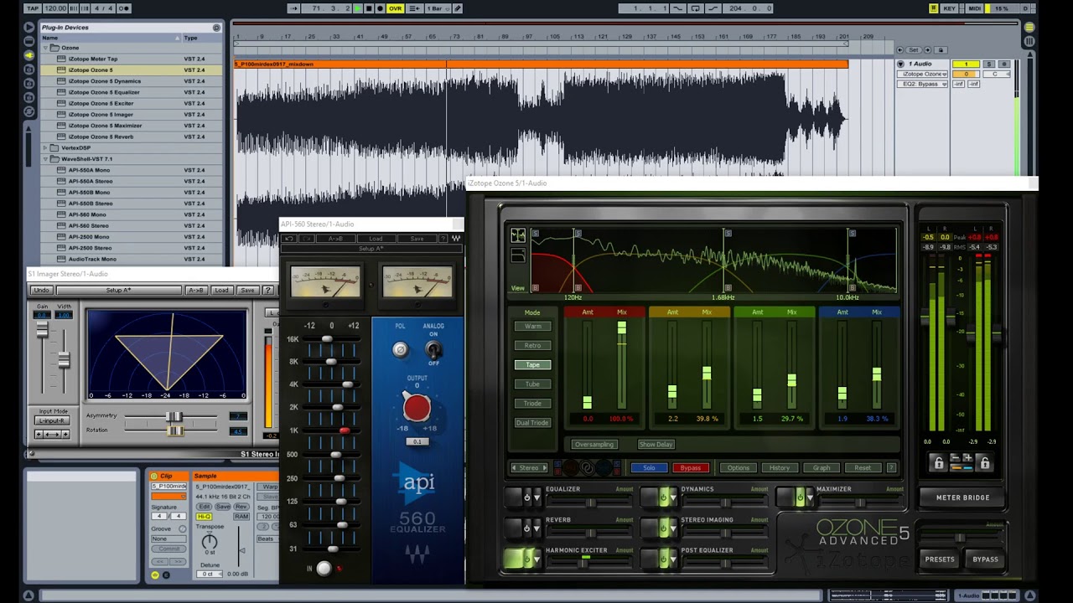Click the clip activator circle icon

tap(155, 476)
